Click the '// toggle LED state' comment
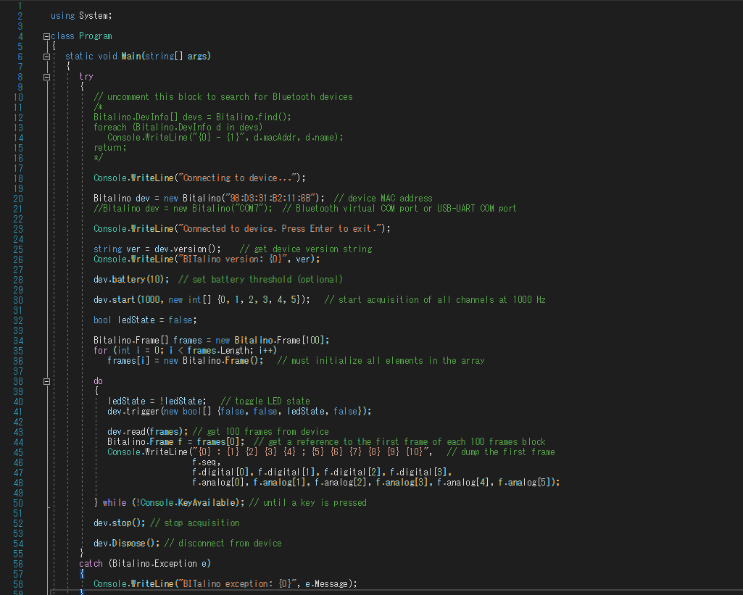This screenshot has height=595, width=743. [x=265, y=401]
